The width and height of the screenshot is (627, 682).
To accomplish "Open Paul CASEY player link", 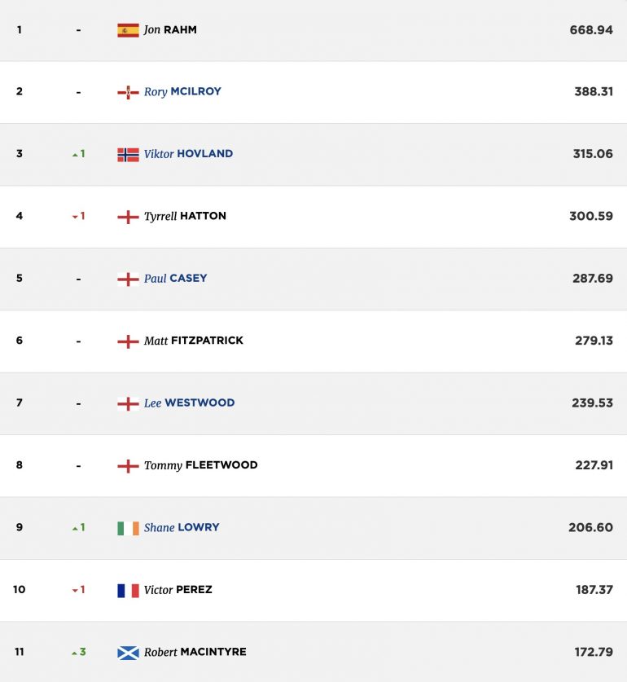I will point(175,279).
